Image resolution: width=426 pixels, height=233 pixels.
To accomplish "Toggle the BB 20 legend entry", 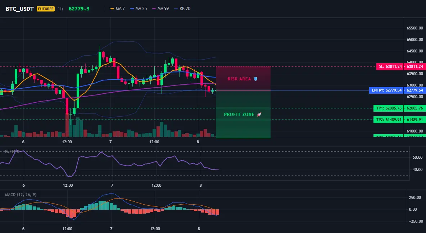I will (x=182, y=9).
